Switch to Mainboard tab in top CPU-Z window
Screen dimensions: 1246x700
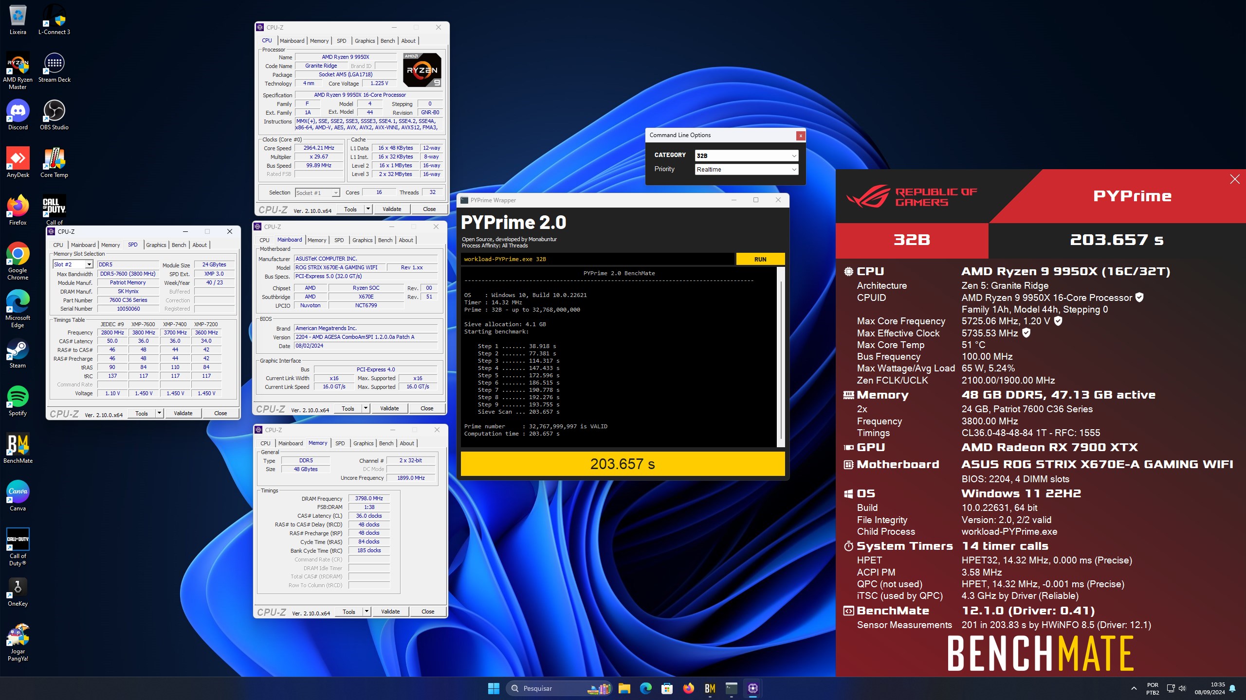click(x=292, y=41)
